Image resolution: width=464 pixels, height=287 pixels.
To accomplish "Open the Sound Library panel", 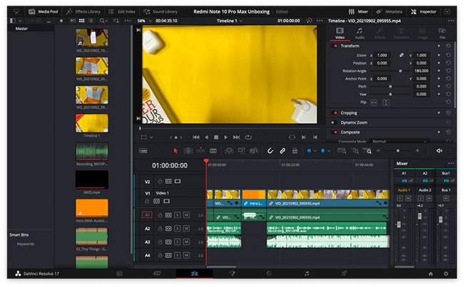I will 161,12.
